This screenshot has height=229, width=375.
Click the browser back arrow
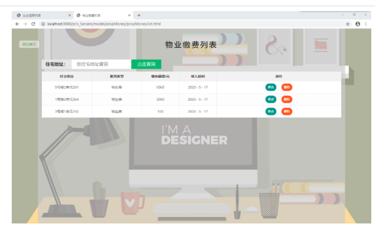[17, 24]
